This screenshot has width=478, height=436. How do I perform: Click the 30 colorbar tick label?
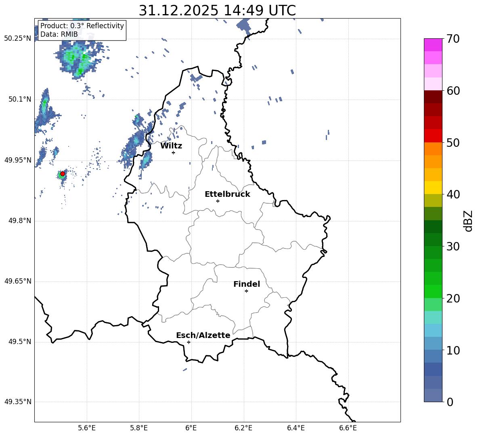pos(453,246)
